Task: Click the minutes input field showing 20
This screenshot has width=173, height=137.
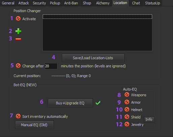Action: click(51, 66)
